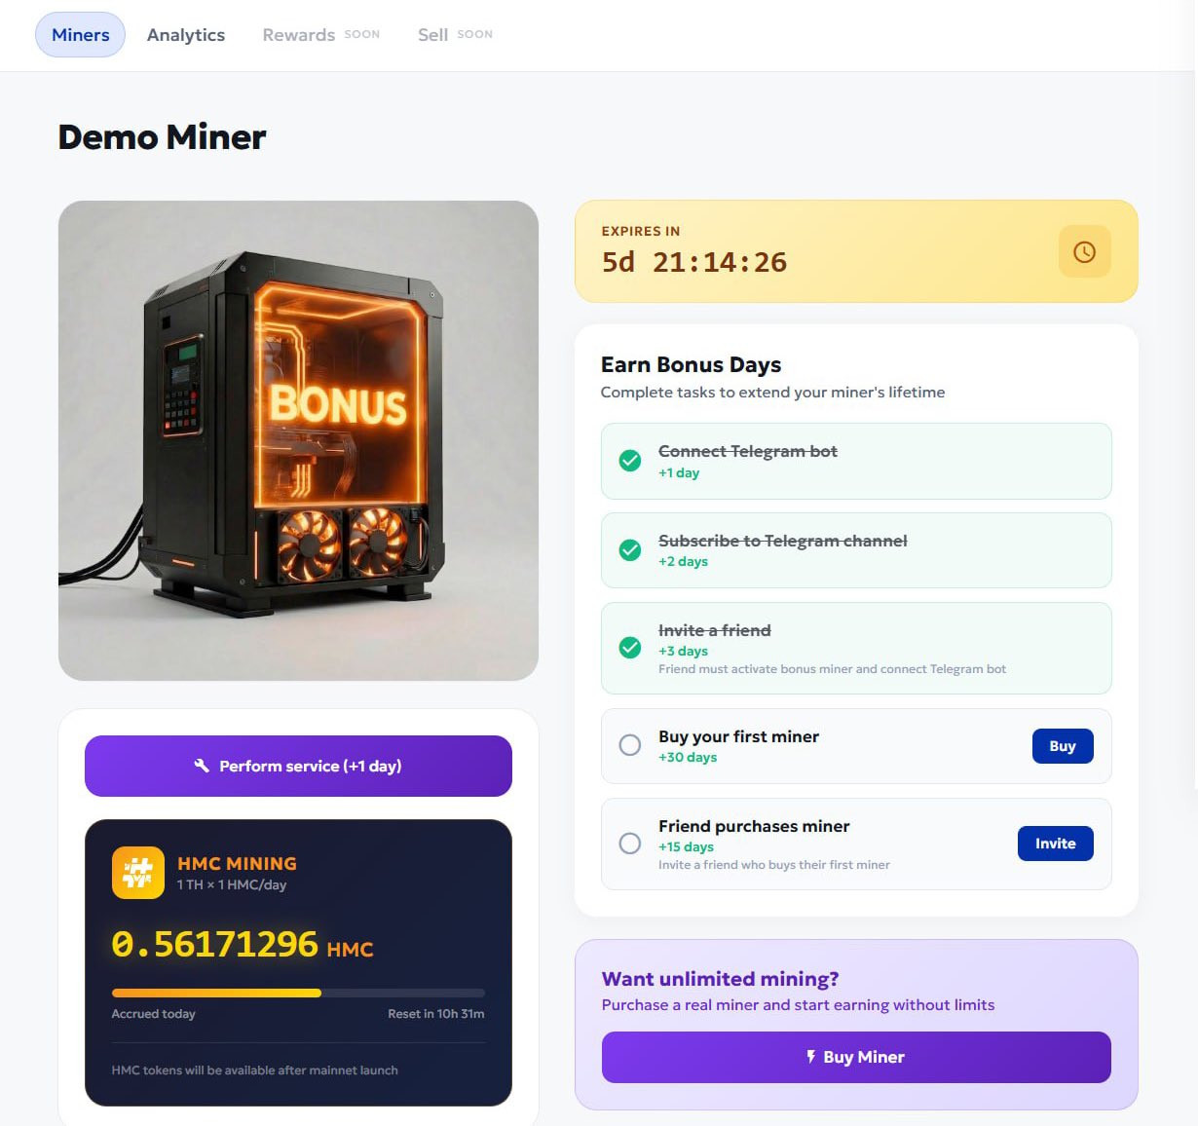Click the blue Buy button
This screenshot has width=1198, height=1126.
coord(1063,746)
